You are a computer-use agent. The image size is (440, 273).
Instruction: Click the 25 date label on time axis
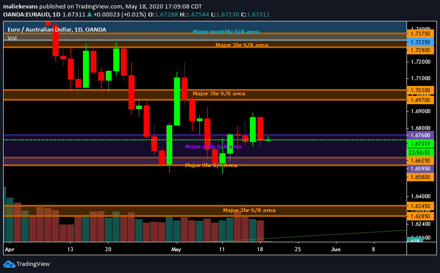pos(298,249)
